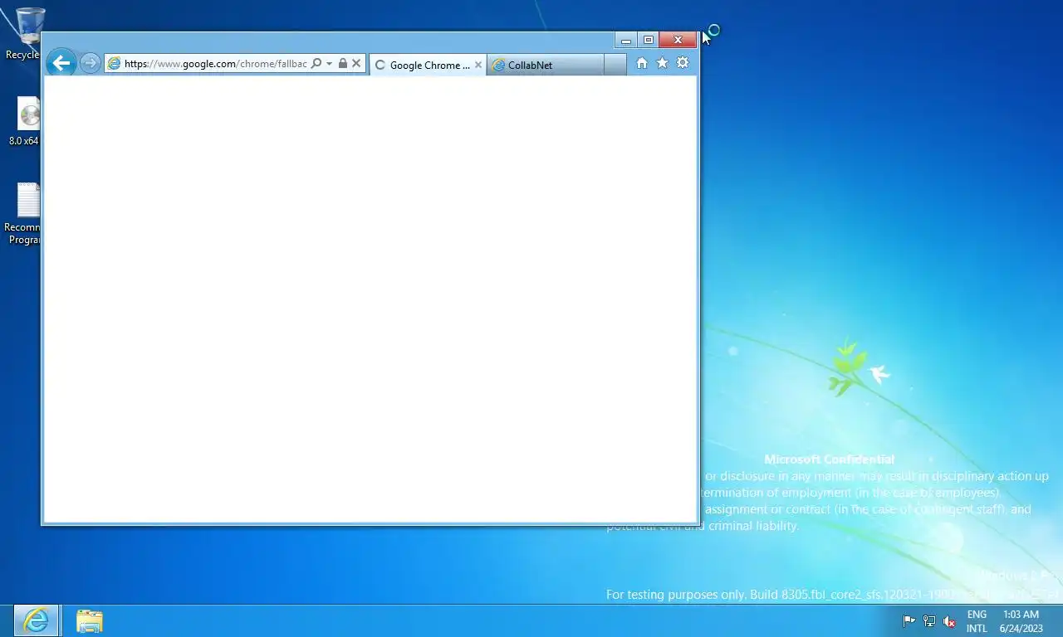Click the ENG INTL input language indicator

(977, 621)
